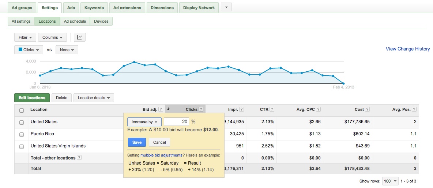Screen dimensions: 433x188
Task: Click the Avg. Pos. help icon
Action: [414, 109]
